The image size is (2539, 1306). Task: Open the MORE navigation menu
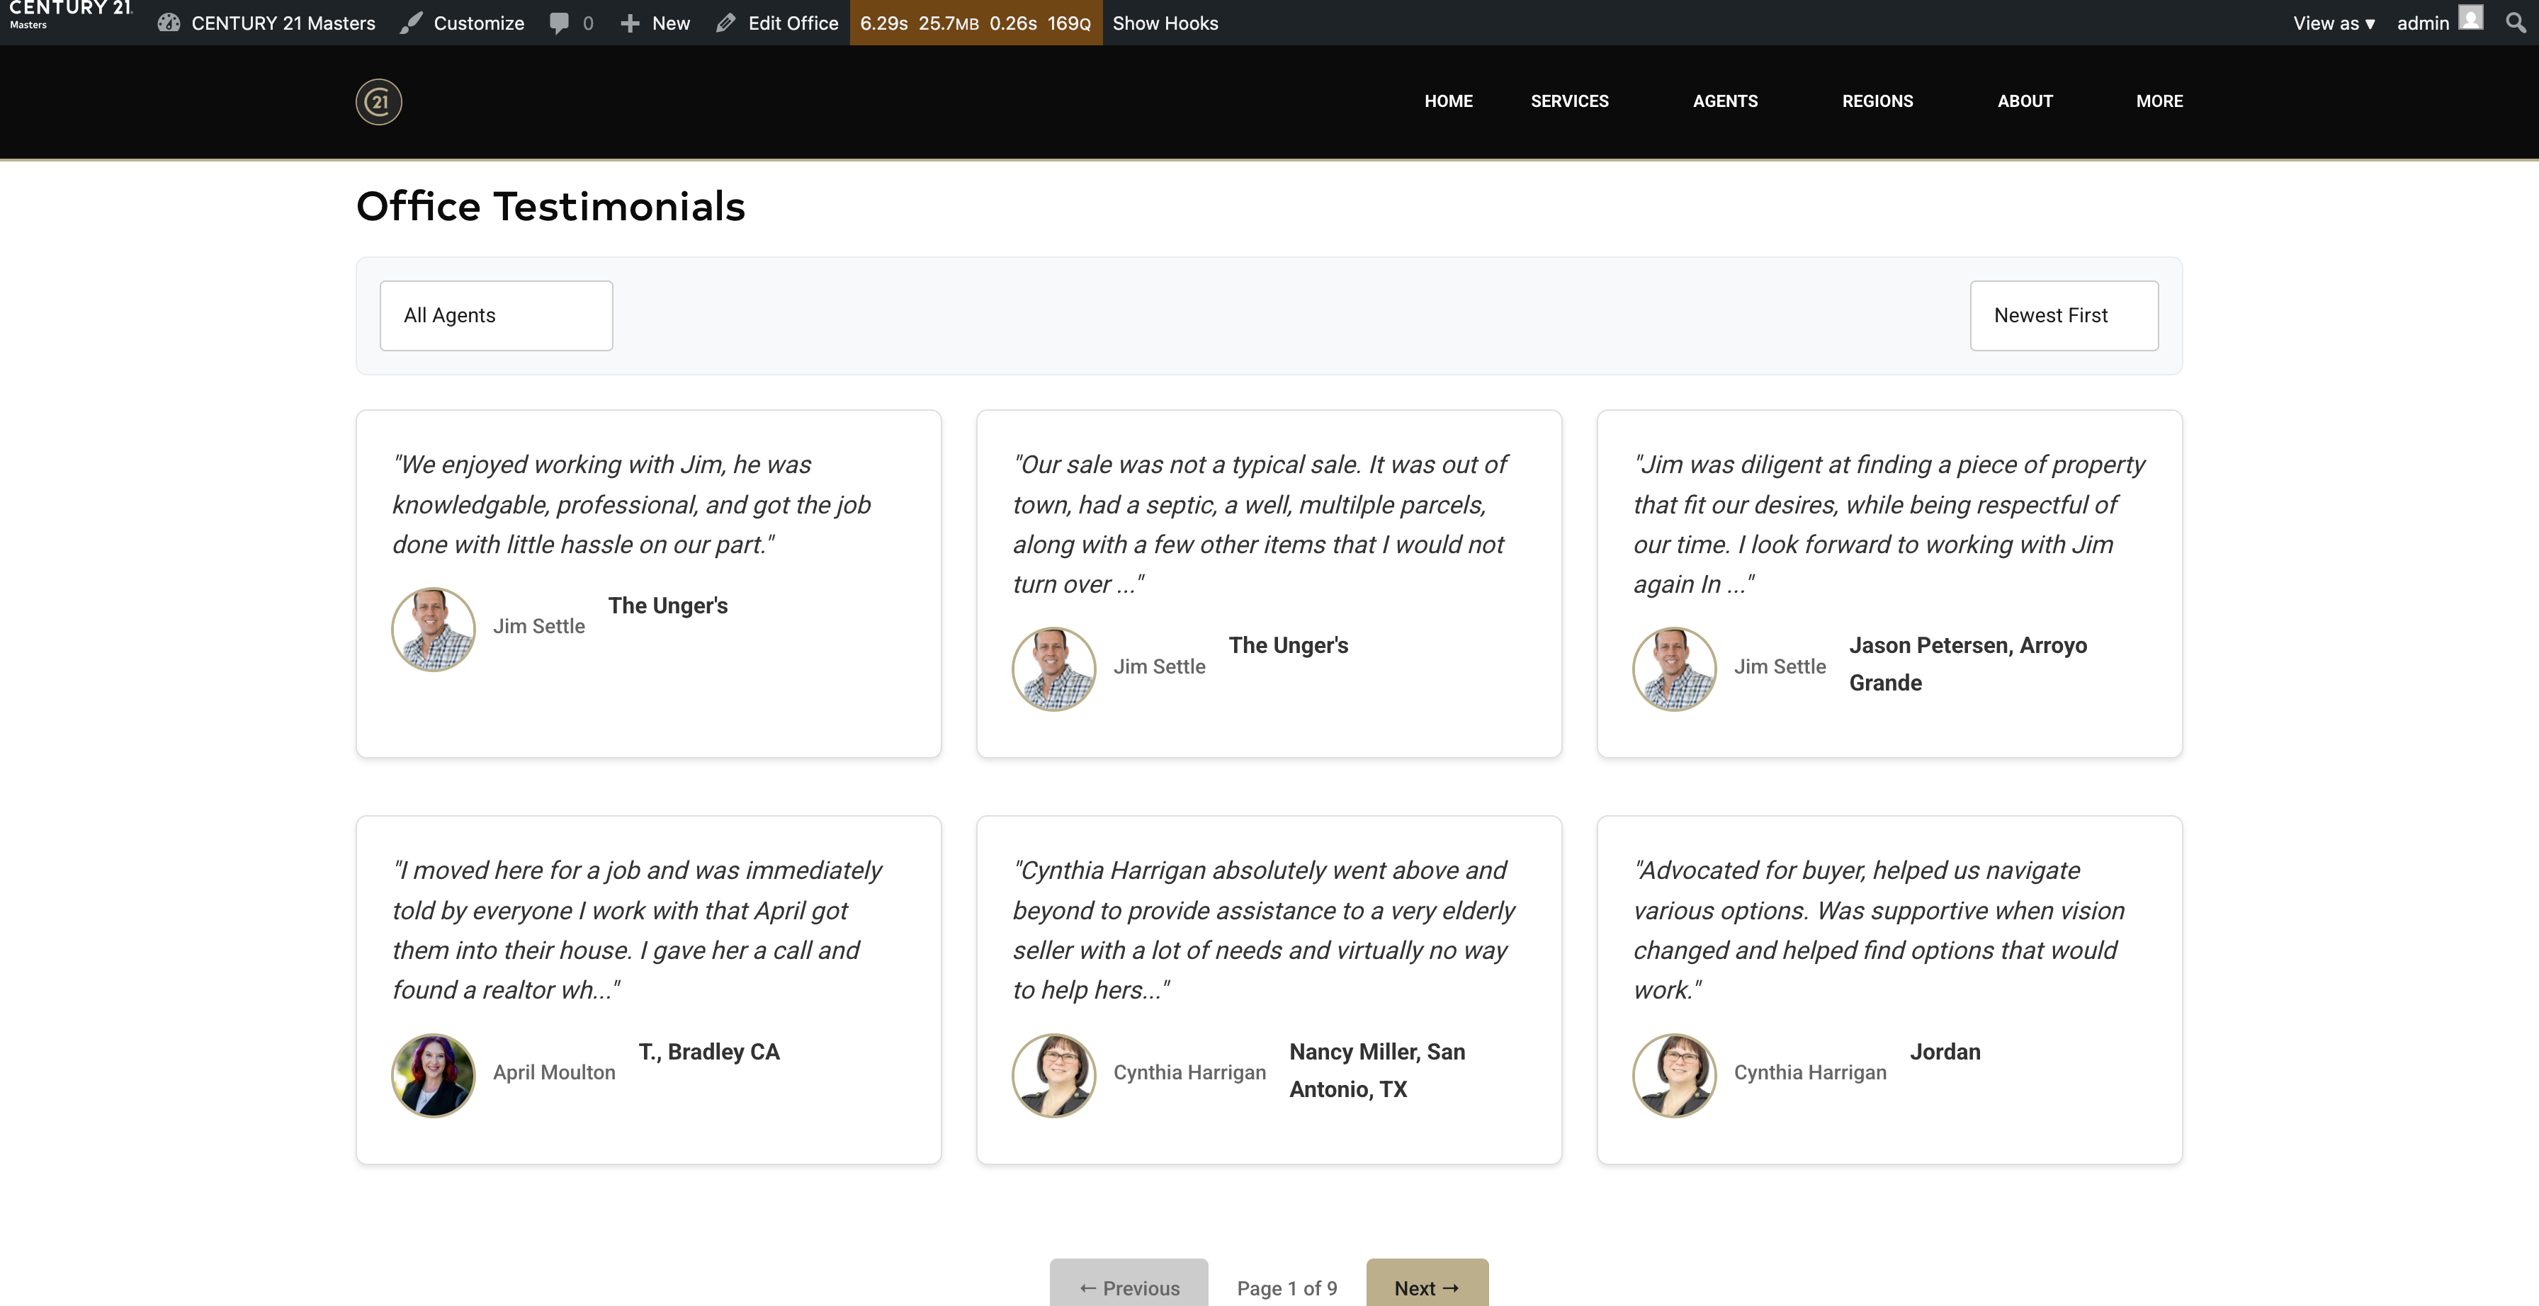pyautogui.click(x=2159, y=101)
